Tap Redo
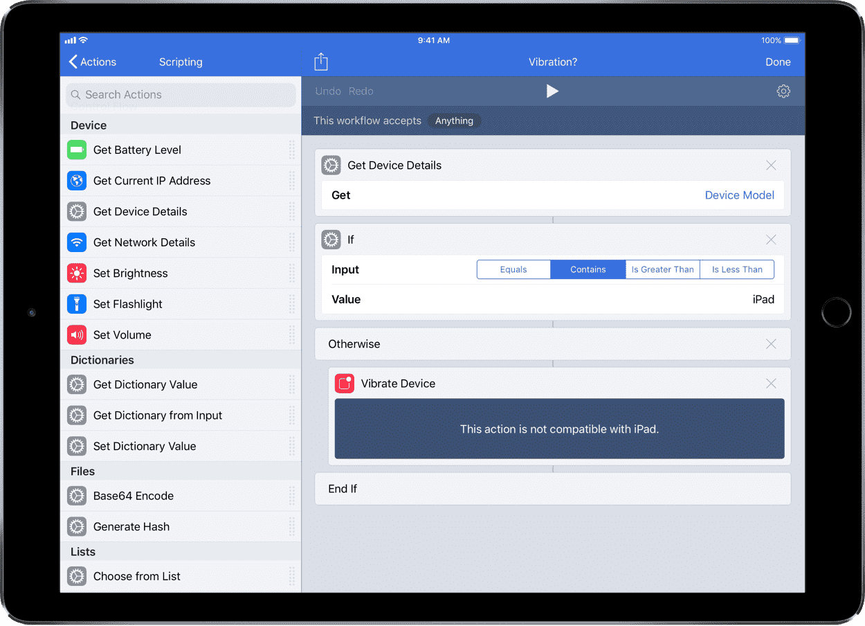The height and width of the screenshot is (626, 865). [361, 91]
